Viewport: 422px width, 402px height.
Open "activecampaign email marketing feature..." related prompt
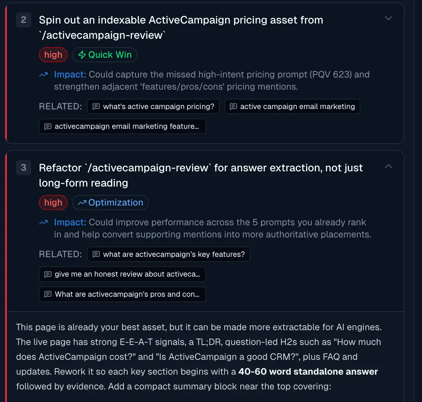point(122,127)
